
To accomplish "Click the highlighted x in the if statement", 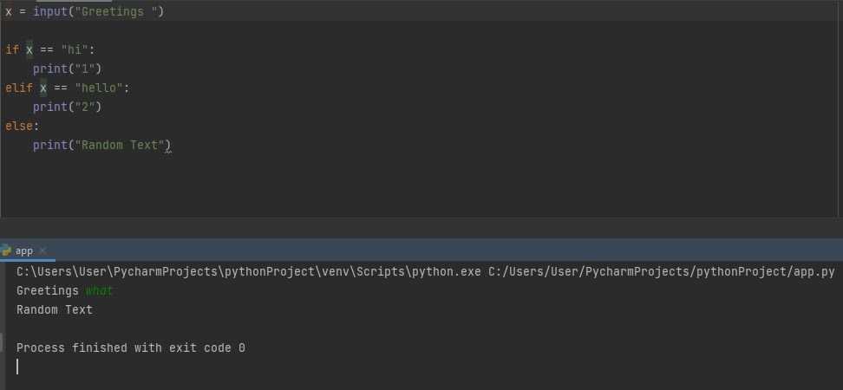I will pos(29,49).
